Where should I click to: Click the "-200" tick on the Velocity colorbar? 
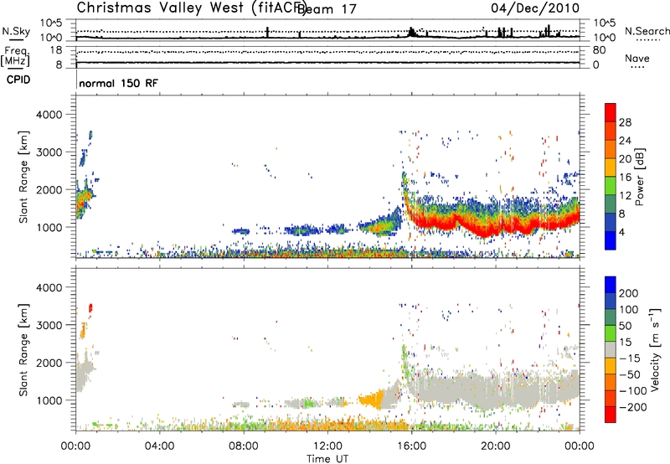click(x=633, y=407)
